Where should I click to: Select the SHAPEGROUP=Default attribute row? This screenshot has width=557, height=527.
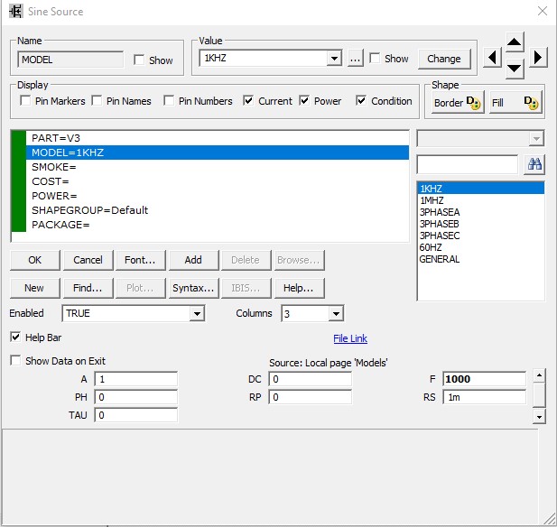(89, 210)
